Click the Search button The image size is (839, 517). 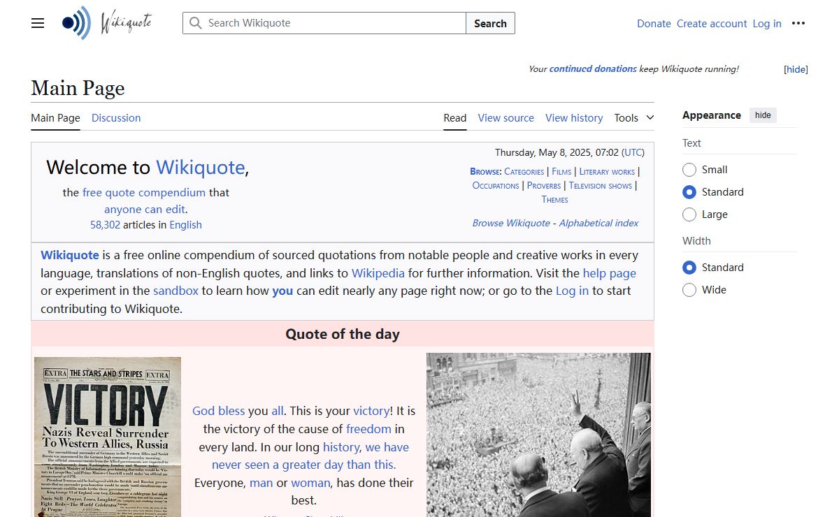[x=490, y=23]
